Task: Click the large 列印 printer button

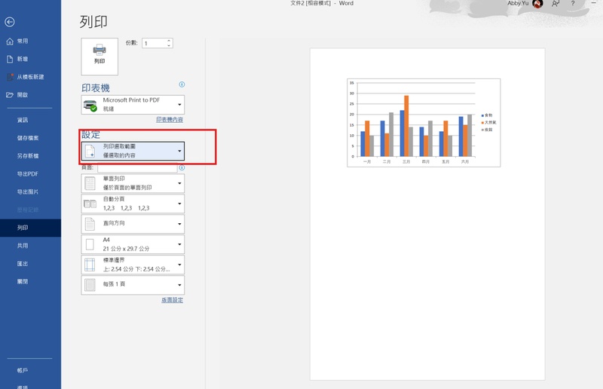Action: [99, 57]
